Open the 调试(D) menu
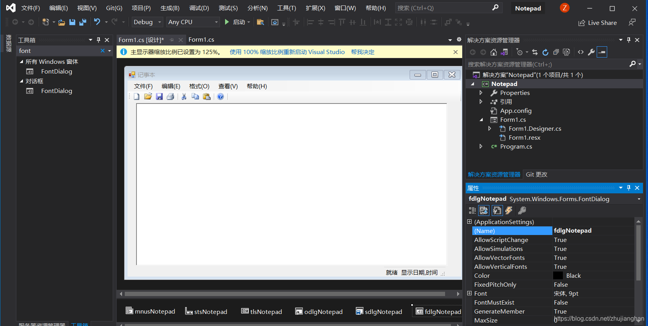The width and height of the screenshot is (648, 326). point(199,8)
